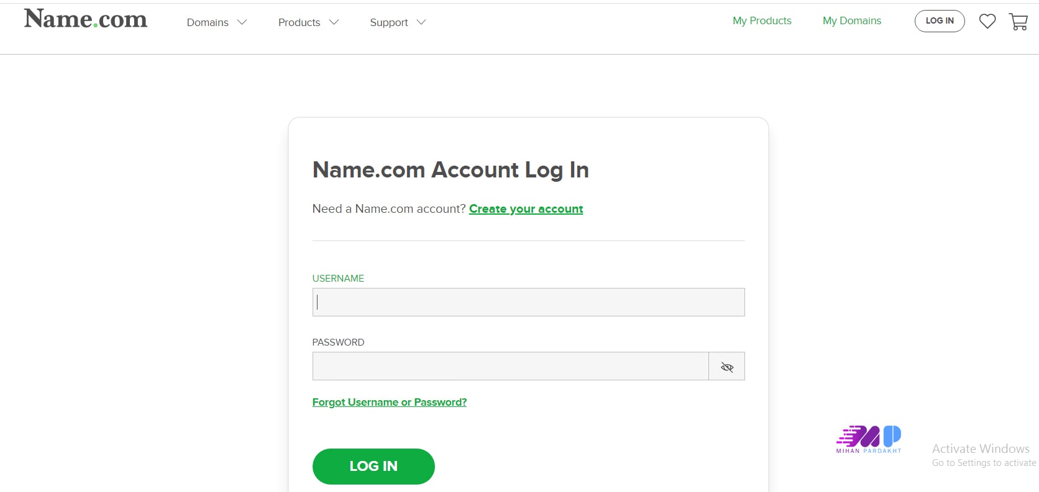Click the Mihan Pardakht logo
Viewport: 1039px width, 492px height.
868,439
